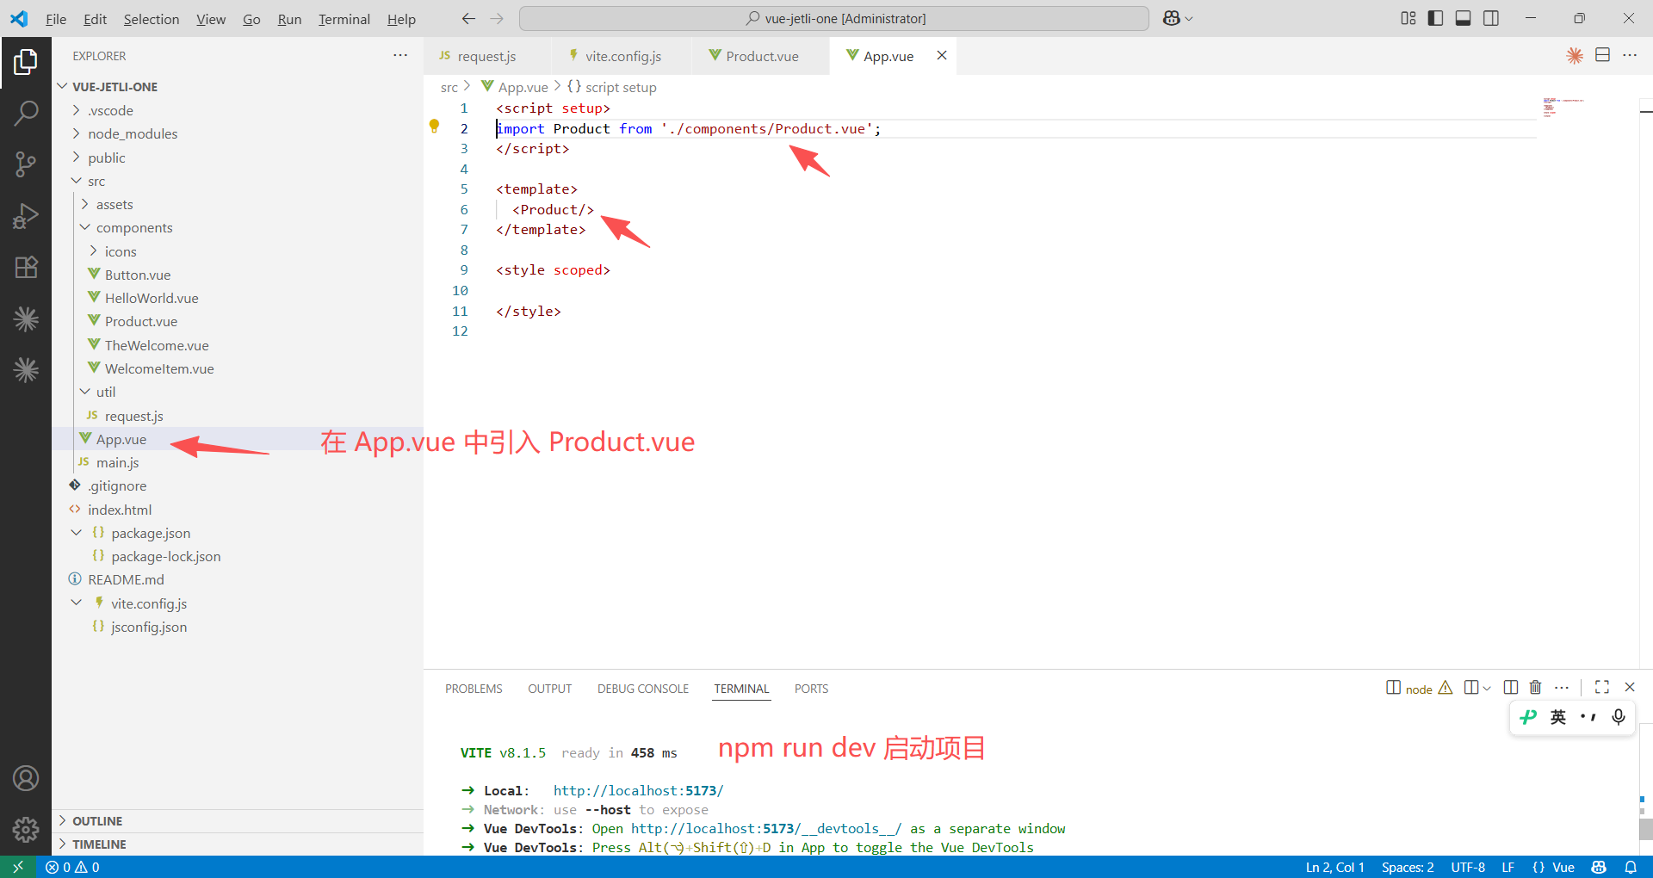The image size is (1653, 878).
Task: Open Manage gear settings menu
Action: [26, 829]
